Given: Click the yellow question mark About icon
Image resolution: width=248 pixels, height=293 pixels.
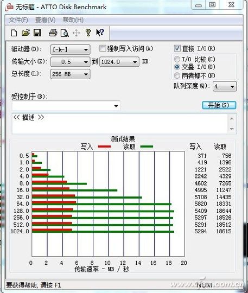Looking at the screenshot, I should (x=88, y=33).
